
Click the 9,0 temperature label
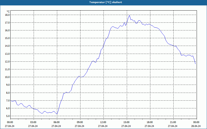point(8,85)
